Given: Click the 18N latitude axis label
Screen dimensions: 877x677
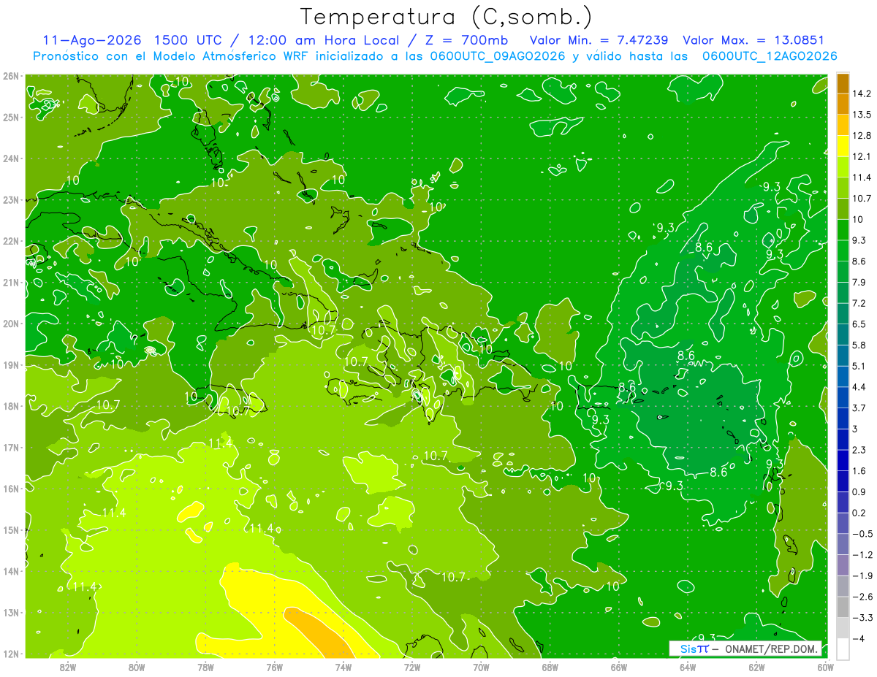Looking at the screenshot, I should click(x=10, y=406).
